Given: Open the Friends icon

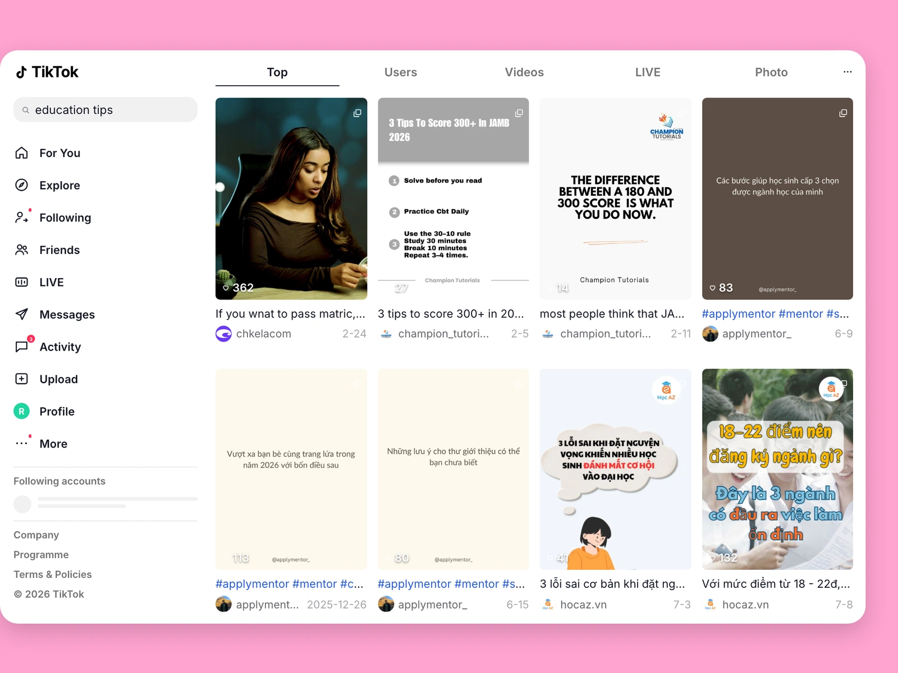Looking at the screenshot, I should click(x=21, y=250).
